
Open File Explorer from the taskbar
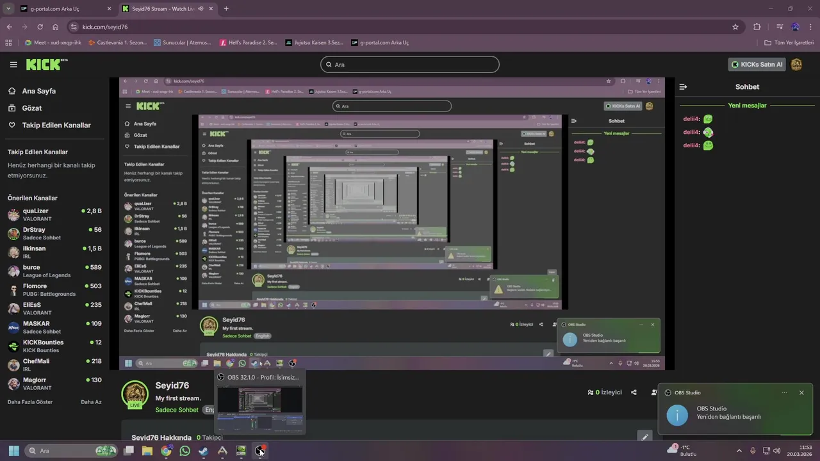[147, 451]
